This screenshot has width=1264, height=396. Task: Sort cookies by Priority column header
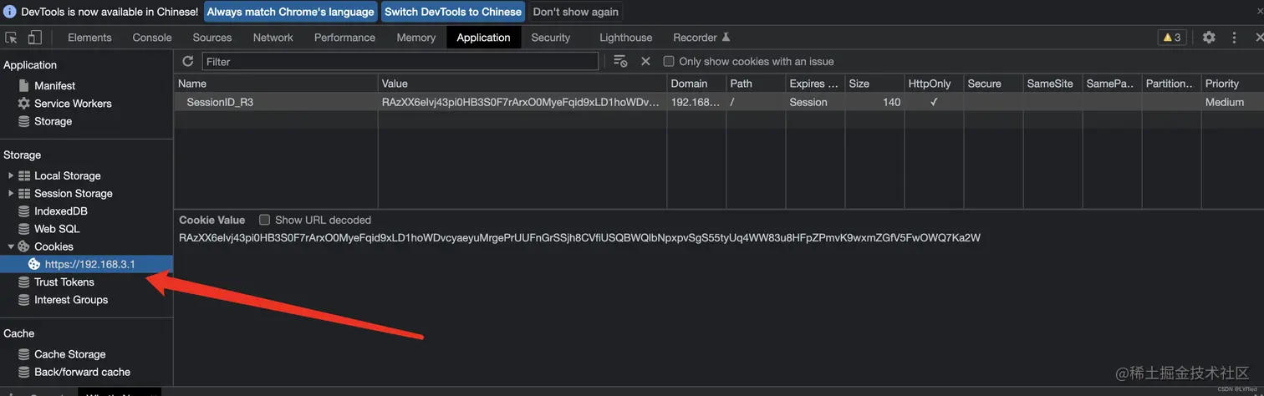coord(1232,84)
